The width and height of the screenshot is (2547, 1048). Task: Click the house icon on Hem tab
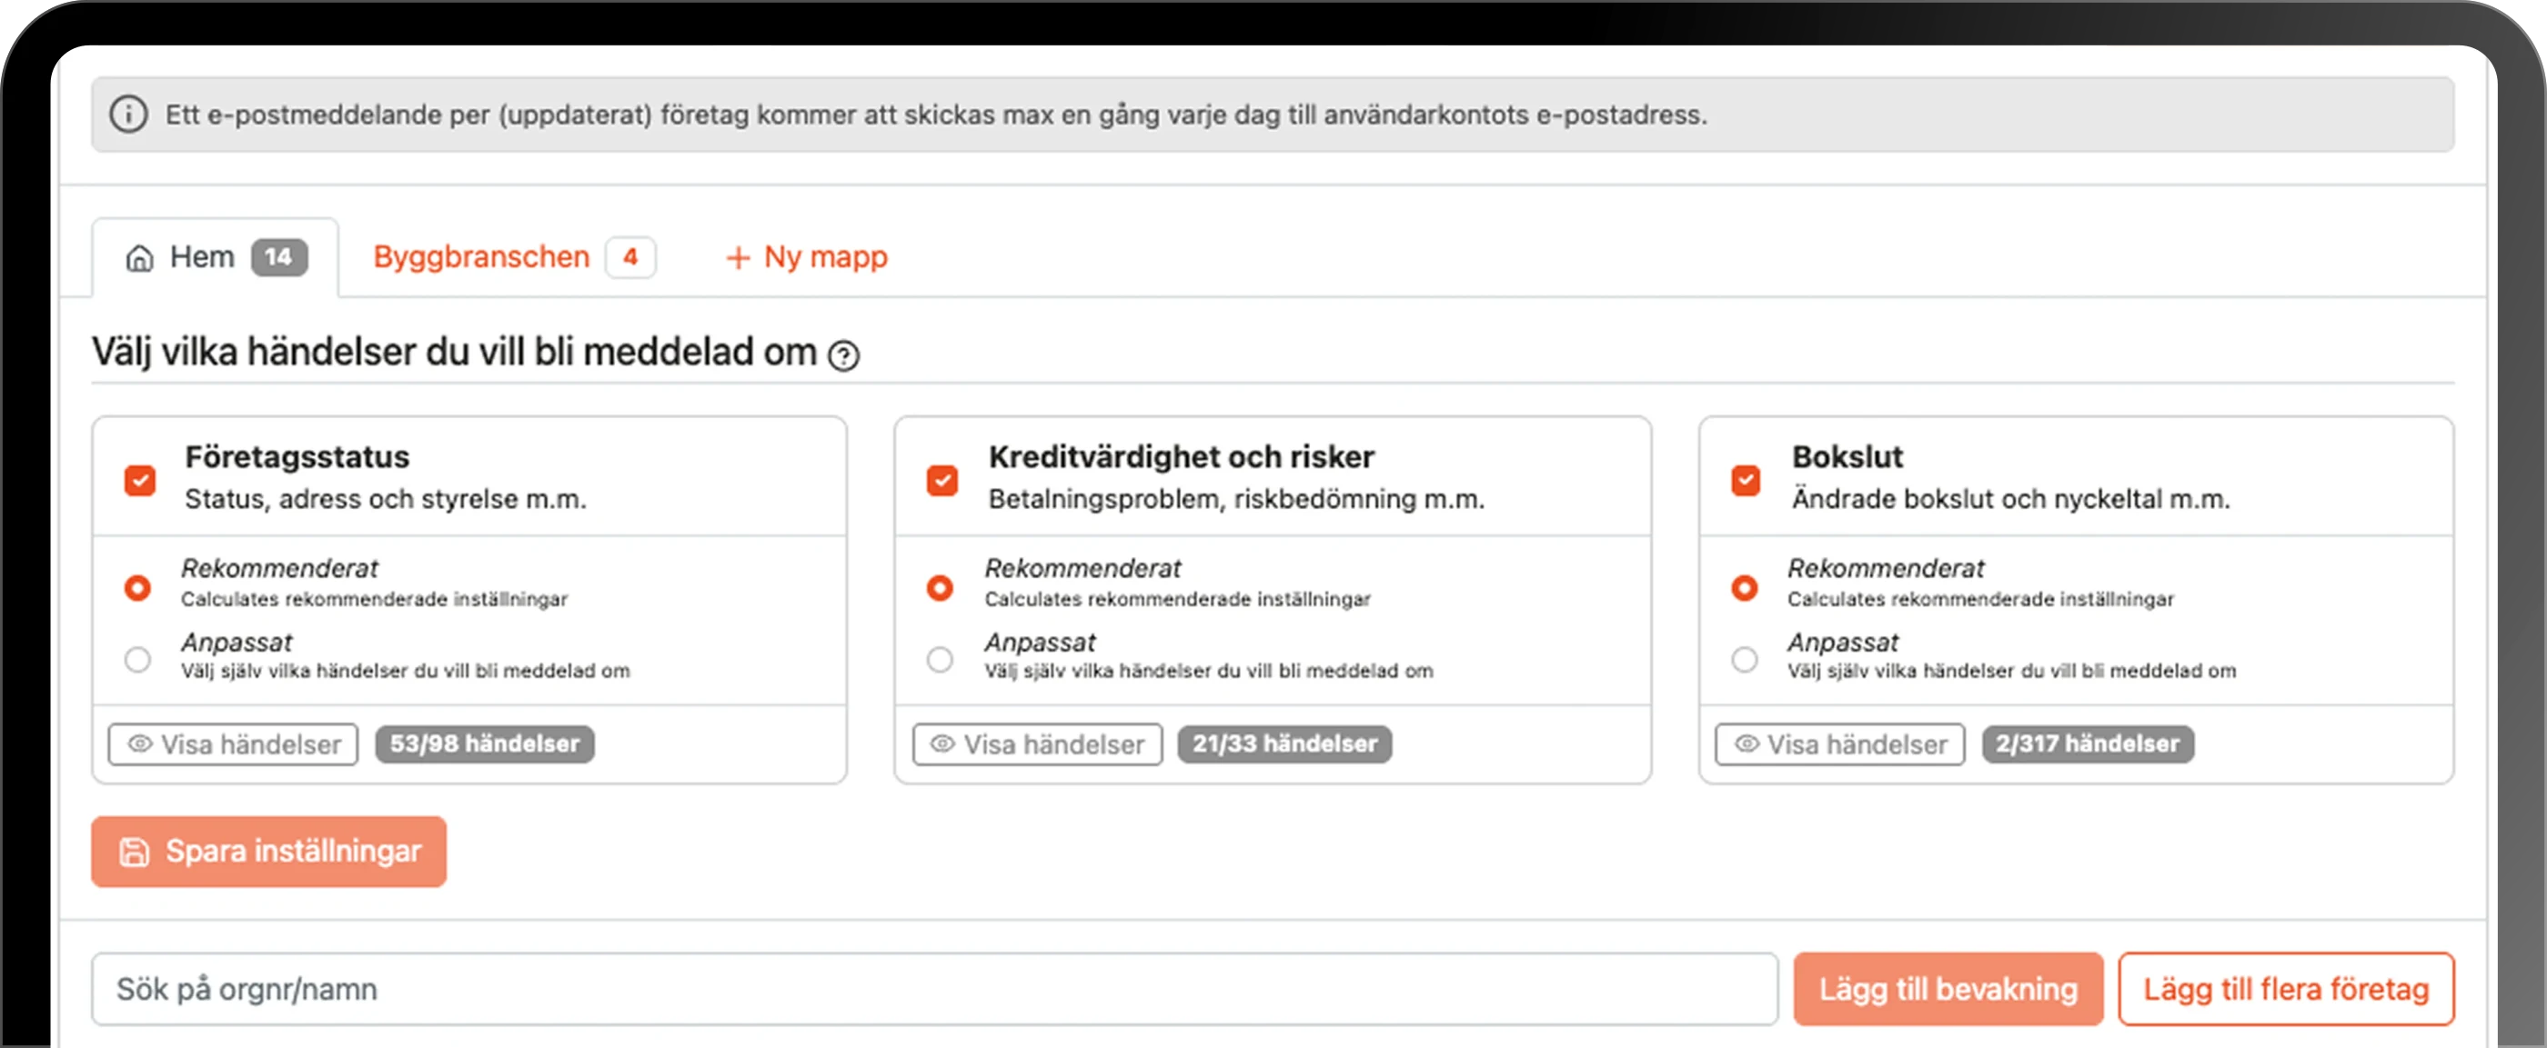click(139, 258)
